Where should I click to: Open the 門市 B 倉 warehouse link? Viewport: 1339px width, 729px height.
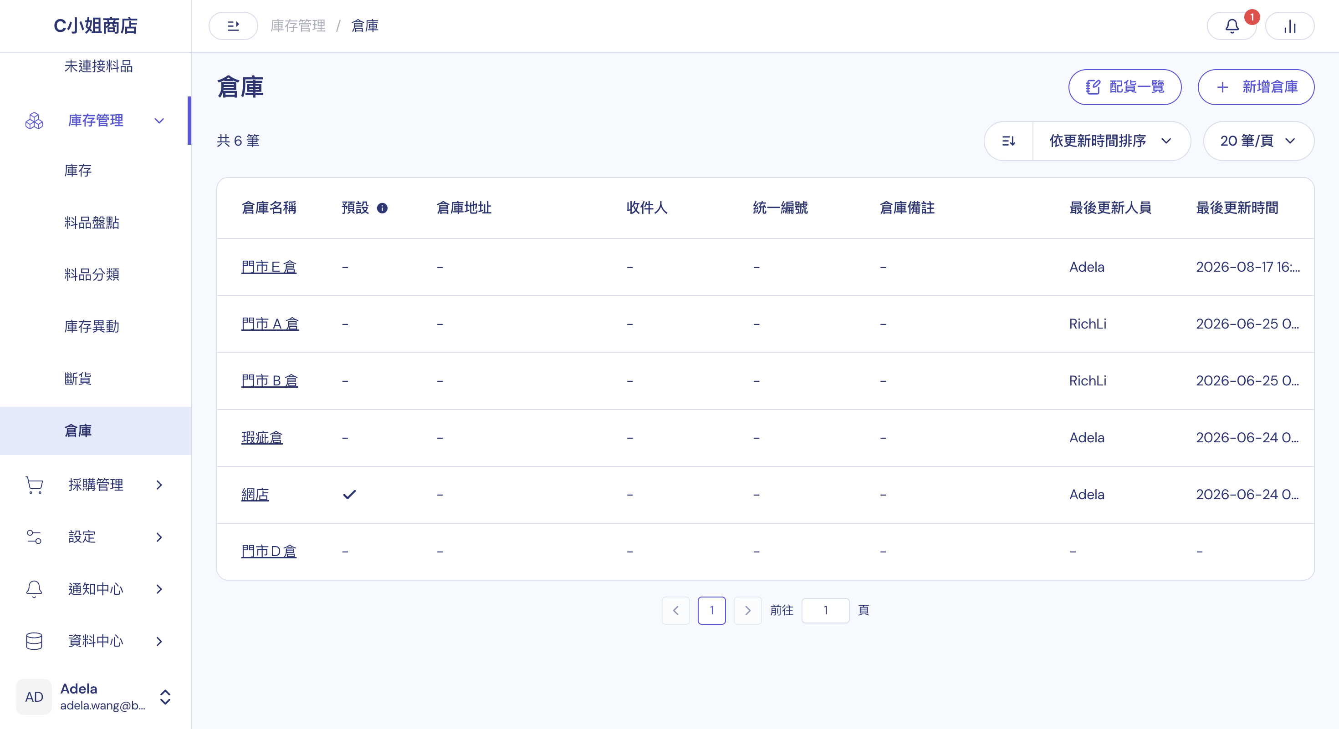pyautogui.click(x=269, y=380)
